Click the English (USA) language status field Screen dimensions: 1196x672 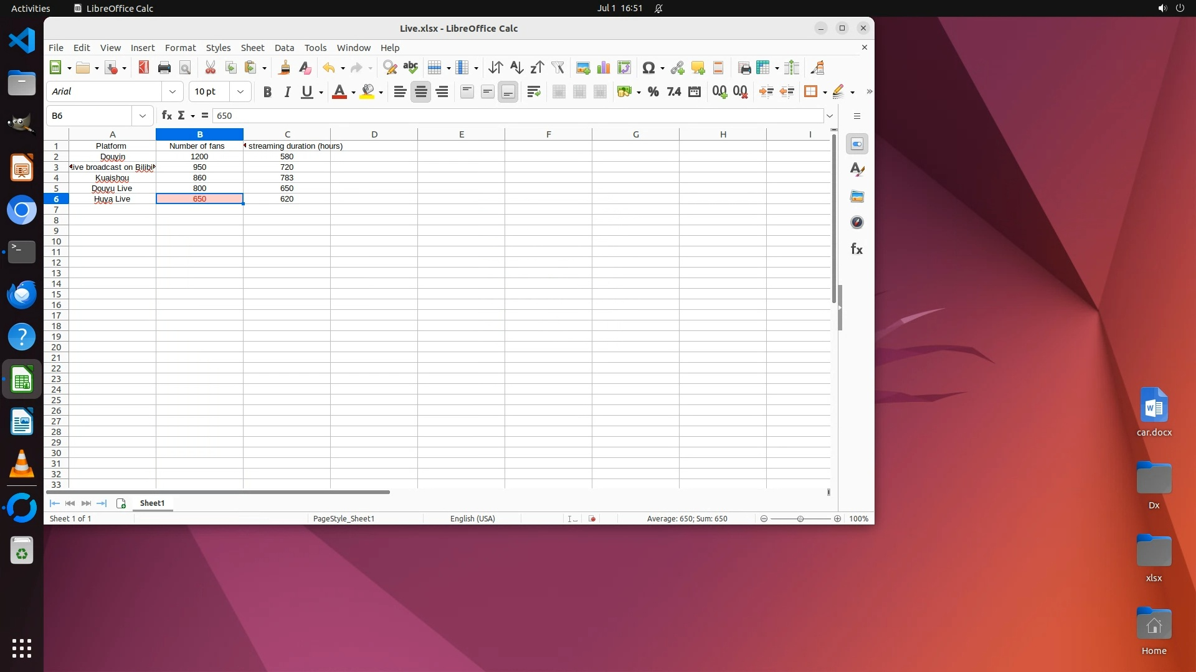472,519
